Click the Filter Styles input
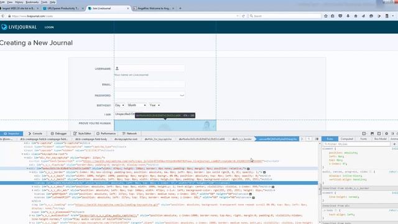The image size is (398, 224). (356, 144)
